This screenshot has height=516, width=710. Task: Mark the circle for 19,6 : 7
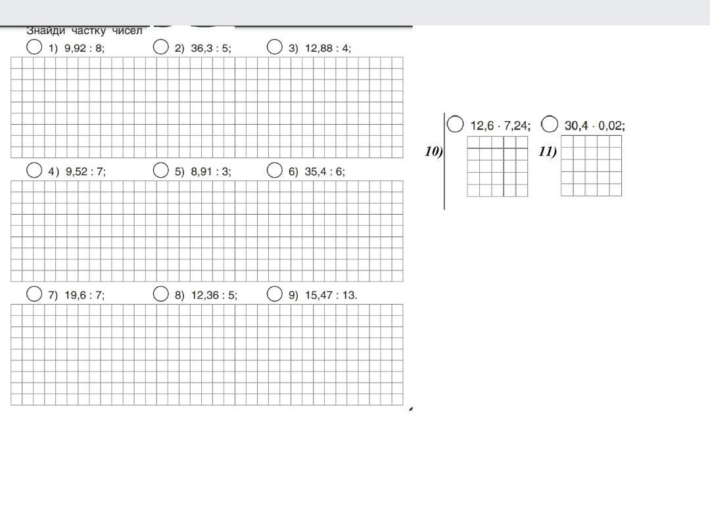(34, 294)
